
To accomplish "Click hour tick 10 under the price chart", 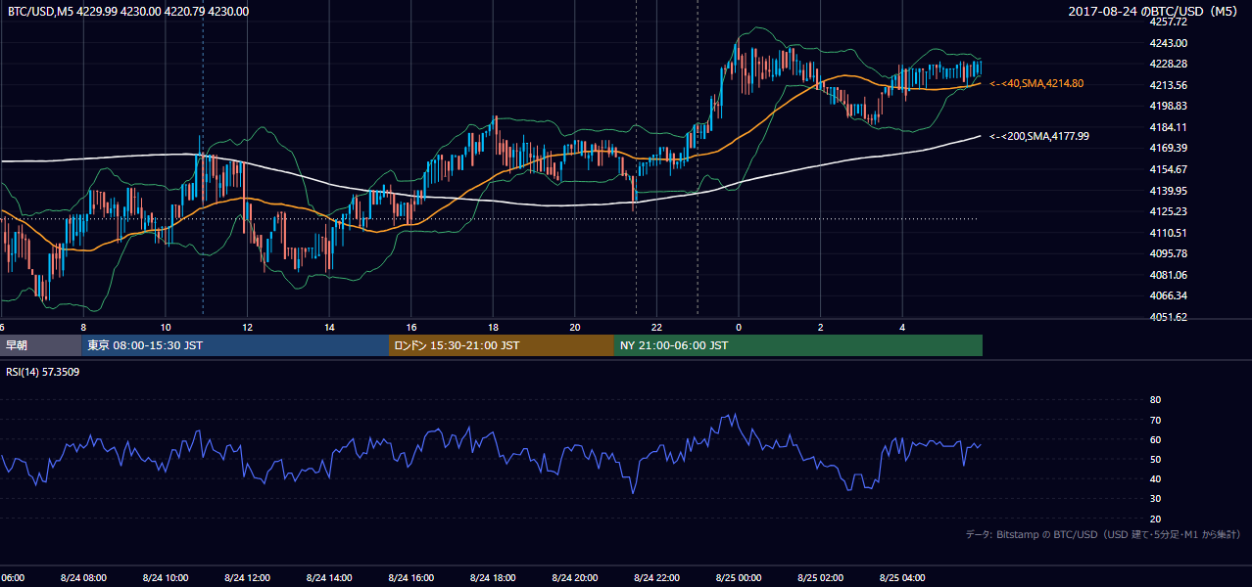I will tap(166, 328).
